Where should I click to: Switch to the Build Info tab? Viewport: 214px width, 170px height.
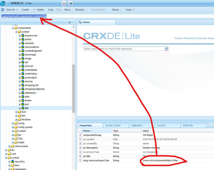tap(193, 125)
